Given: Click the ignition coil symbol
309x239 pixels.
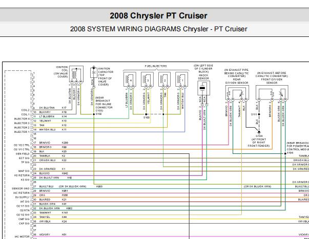Looking at the screenshot, I should [76, 74].
